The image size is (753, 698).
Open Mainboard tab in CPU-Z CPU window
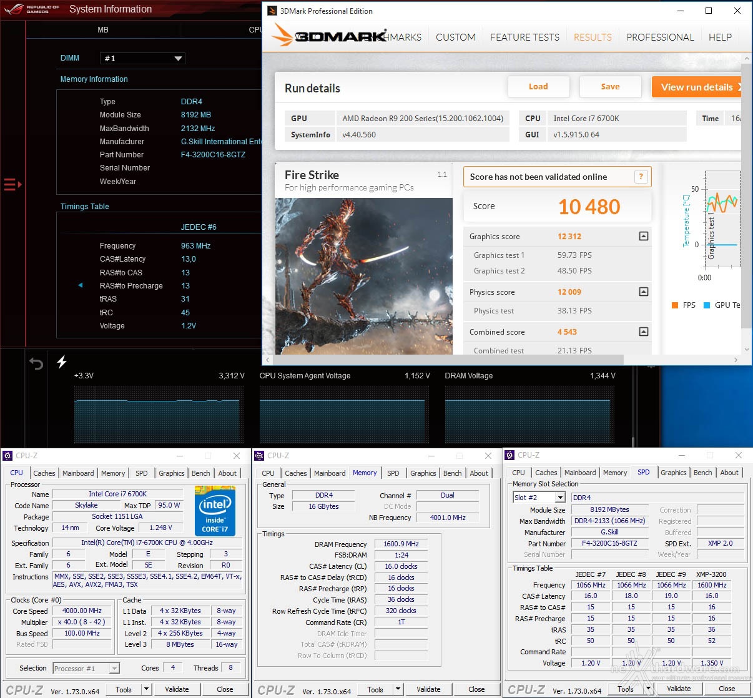click(x=78, y=473)
